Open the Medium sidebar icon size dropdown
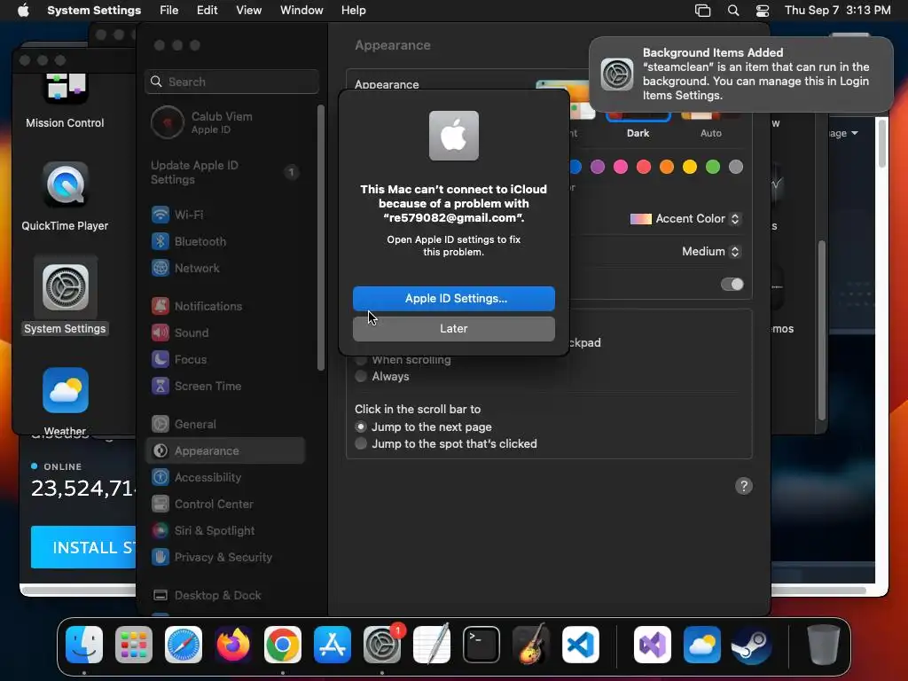The height and width of the screenshot is (681, 908). 711,251
